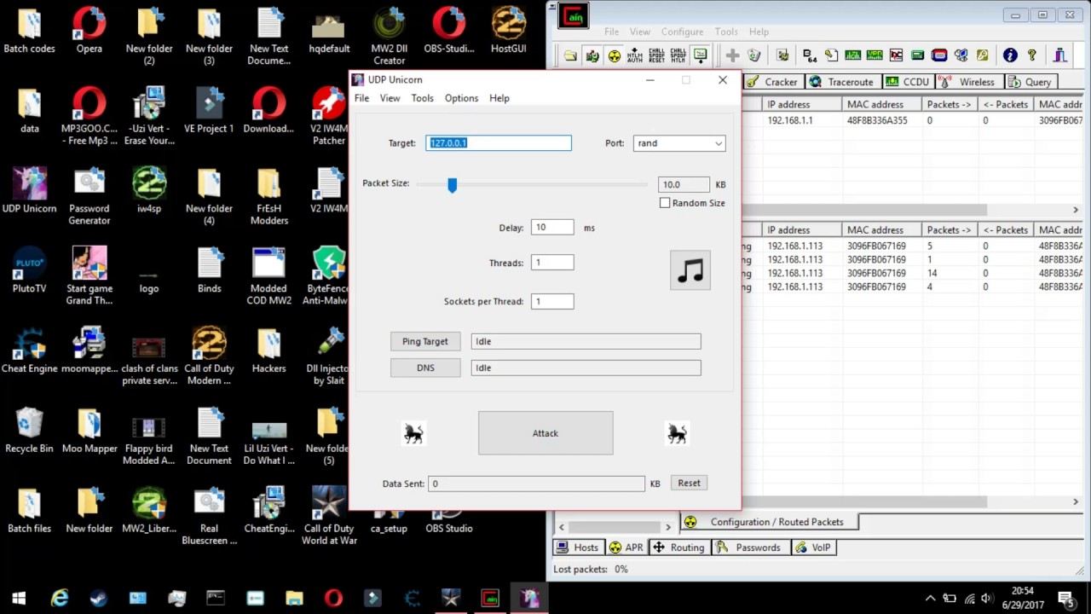Click the Chall Spoof NTLM icon

click(x=678, y=55)
